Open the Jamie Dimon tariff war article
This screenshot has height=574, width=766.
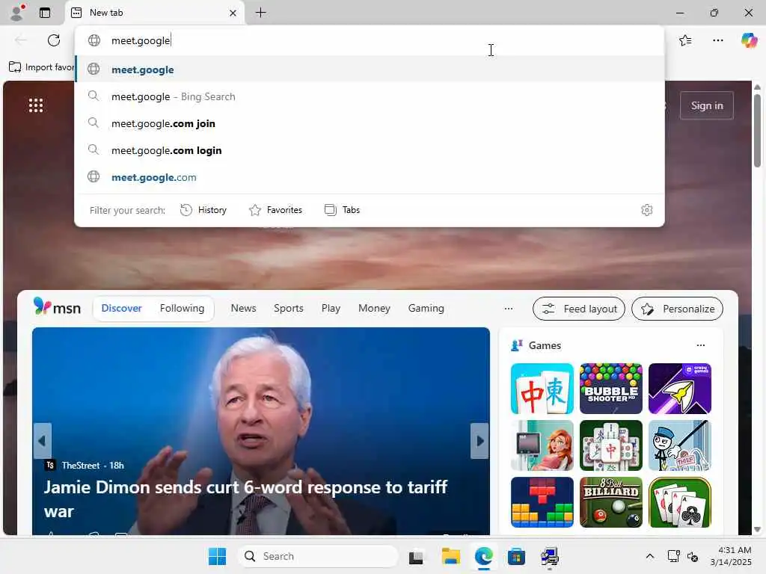[245, 499]
